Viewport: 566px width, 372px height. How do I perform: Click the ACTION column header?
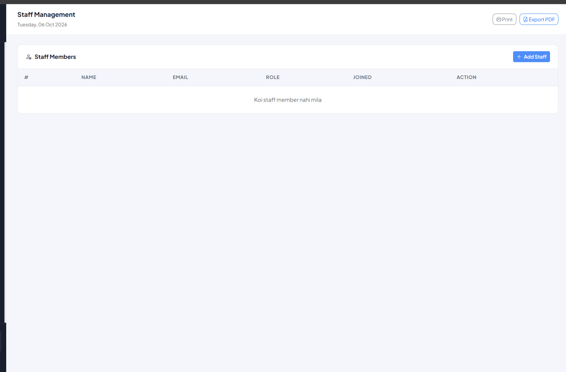466,77
